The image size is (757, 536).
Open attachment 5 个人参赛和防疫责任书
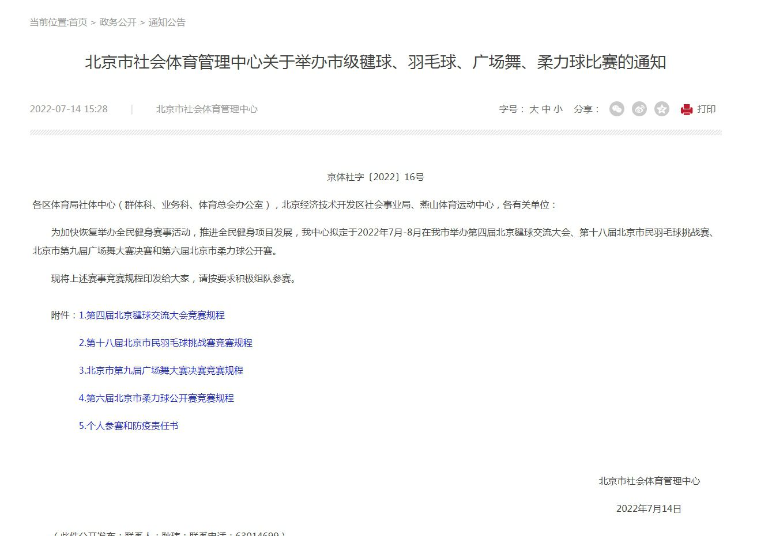[x=129, y=425]
